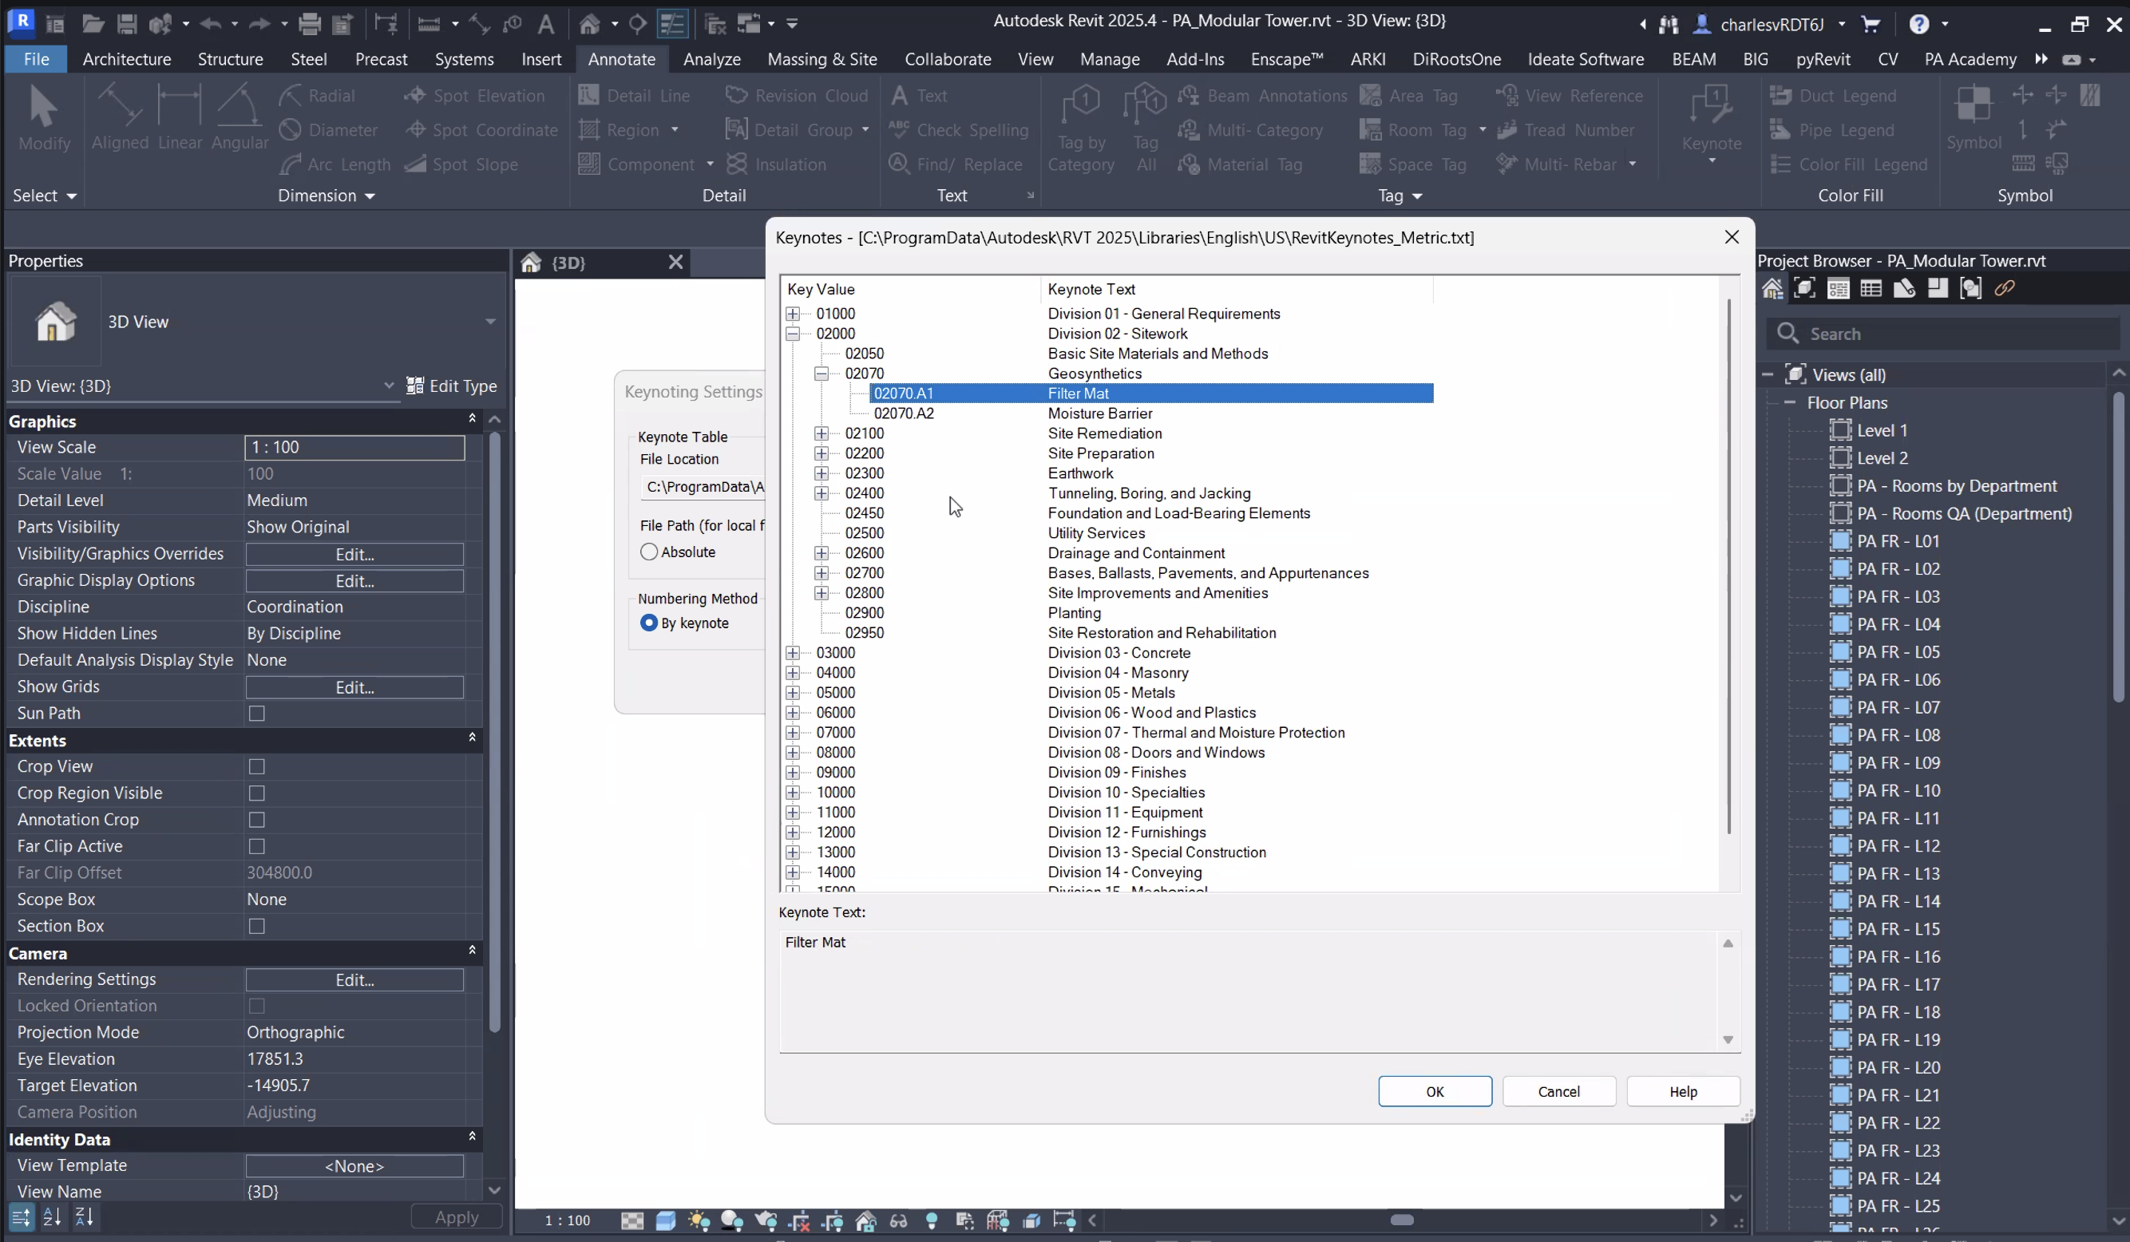The height and width of the screenshot is (1242, 2130).
Task: Click the Visual Style cube icon
Action: tap(665, 1221)
